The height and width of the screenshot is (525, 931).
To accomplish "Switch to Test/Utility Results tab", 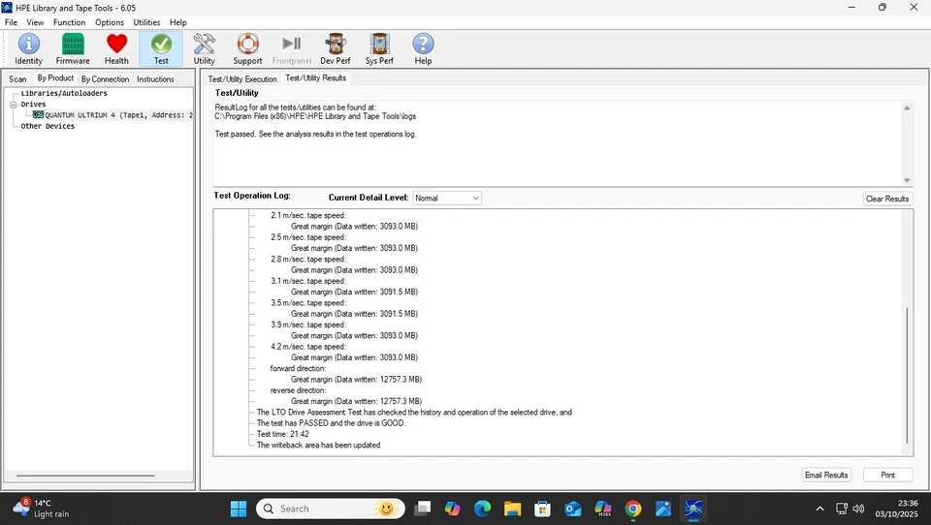I will 316,77.
